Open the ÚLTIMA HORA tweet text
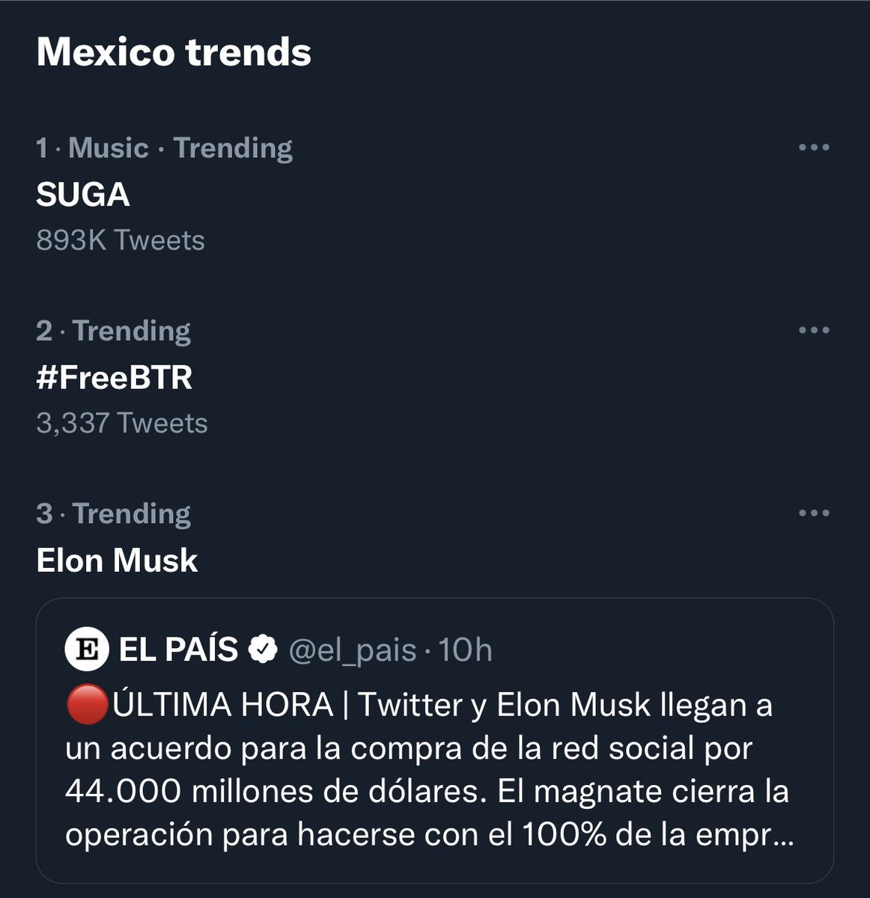The width and height of the screenshot is (870, 898). coord(428,770)
